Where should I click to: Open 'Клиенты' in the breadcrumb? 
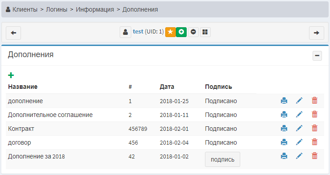point(25,9)
